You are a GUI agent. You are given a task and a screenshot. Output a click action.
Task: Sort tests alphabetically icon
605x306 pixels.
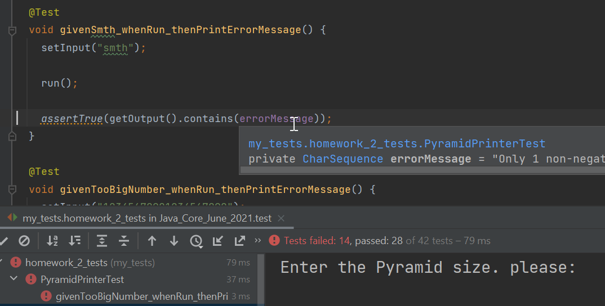pos(52,241)
